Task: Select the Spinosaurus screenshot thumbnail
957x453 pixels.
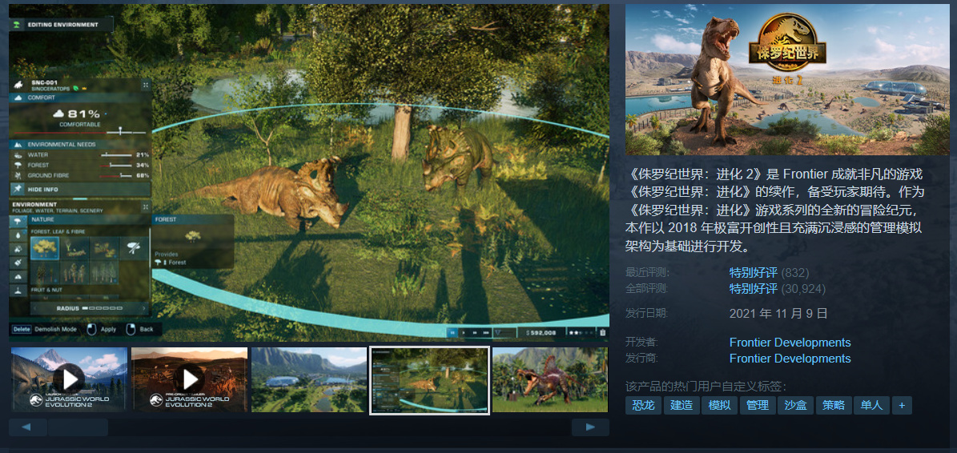Action: pyautogui.click(x=550, y=379)
